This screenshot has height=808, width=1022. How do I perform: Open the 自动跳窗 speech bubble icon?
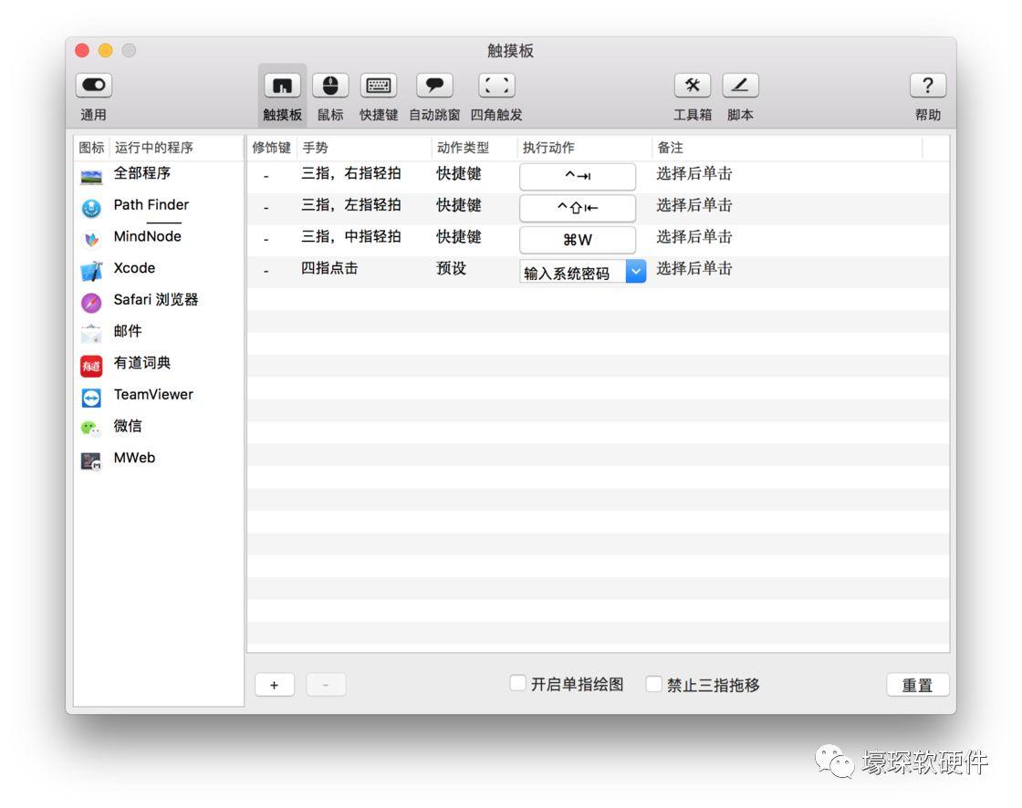point(434,86)
